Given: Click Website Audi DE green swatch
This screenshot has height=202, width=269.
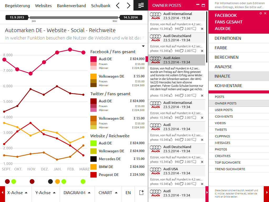Looking at the screenshot, I should click(x=94, y=143).
